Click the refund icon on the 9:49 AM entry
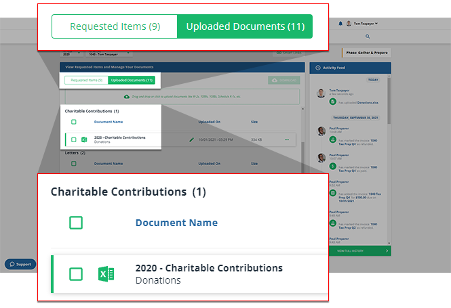451x308 pixels. 333,223
